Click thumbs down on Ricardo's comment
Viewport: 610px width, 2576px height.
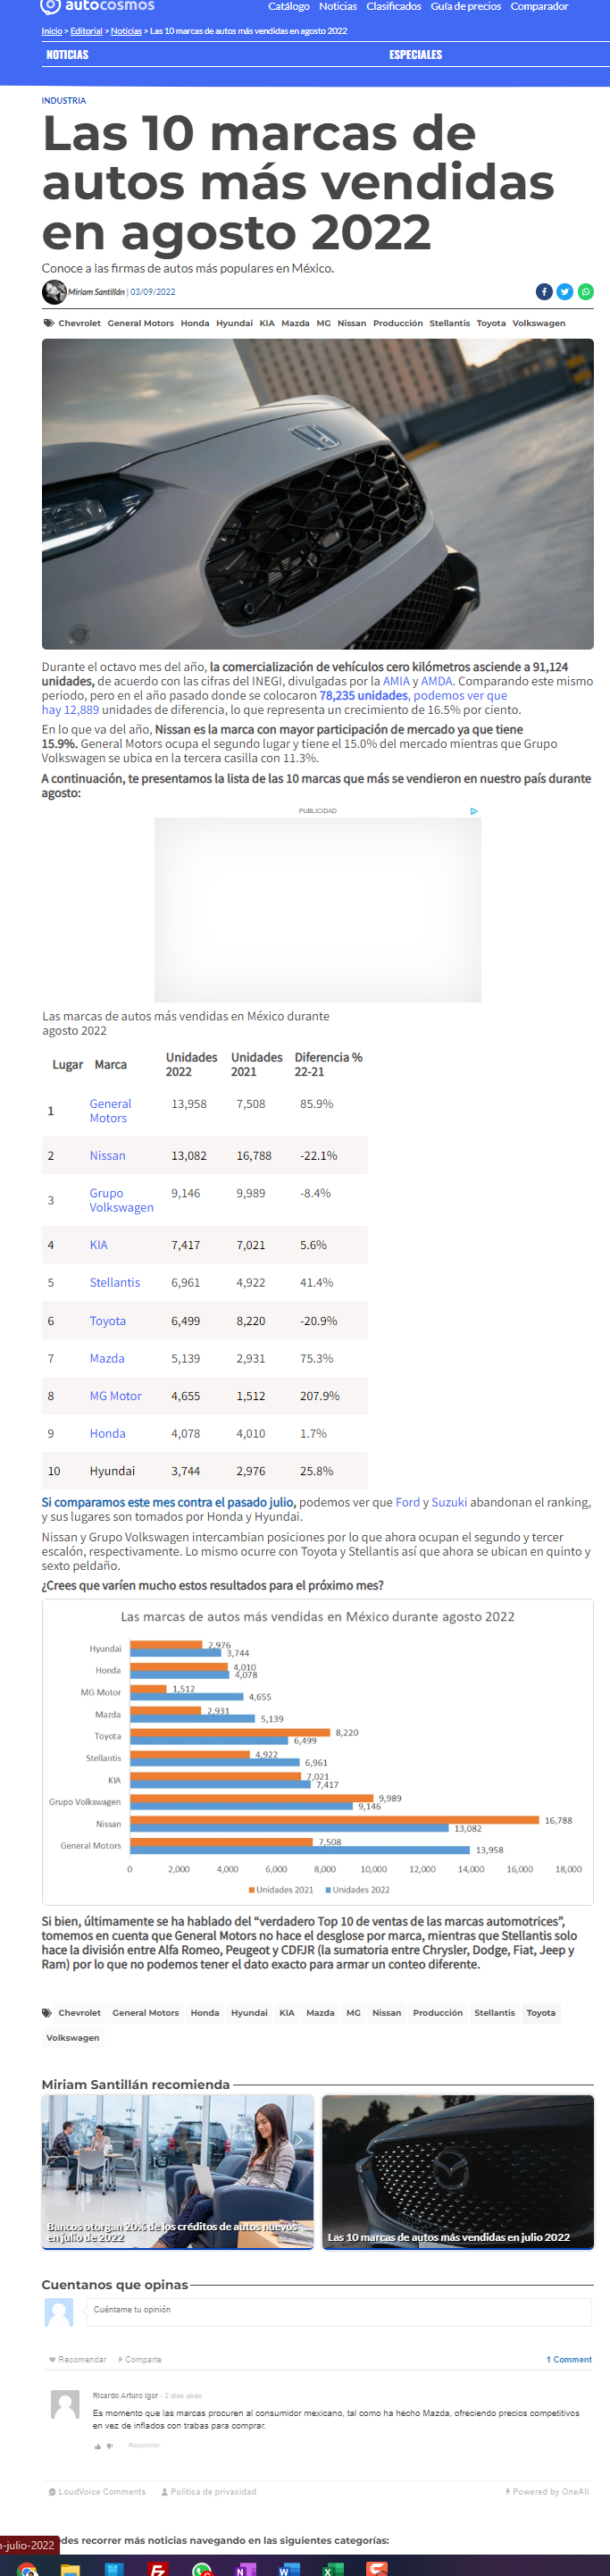(x=110, y=2446)
